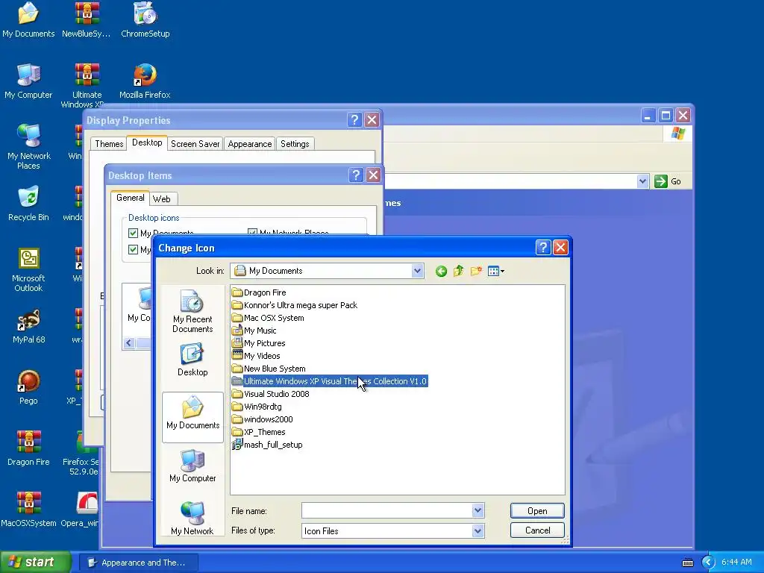Select Konnor's Ultra mega super Pack folder
This screenshot has height=573, width=764.
point(295,305)
